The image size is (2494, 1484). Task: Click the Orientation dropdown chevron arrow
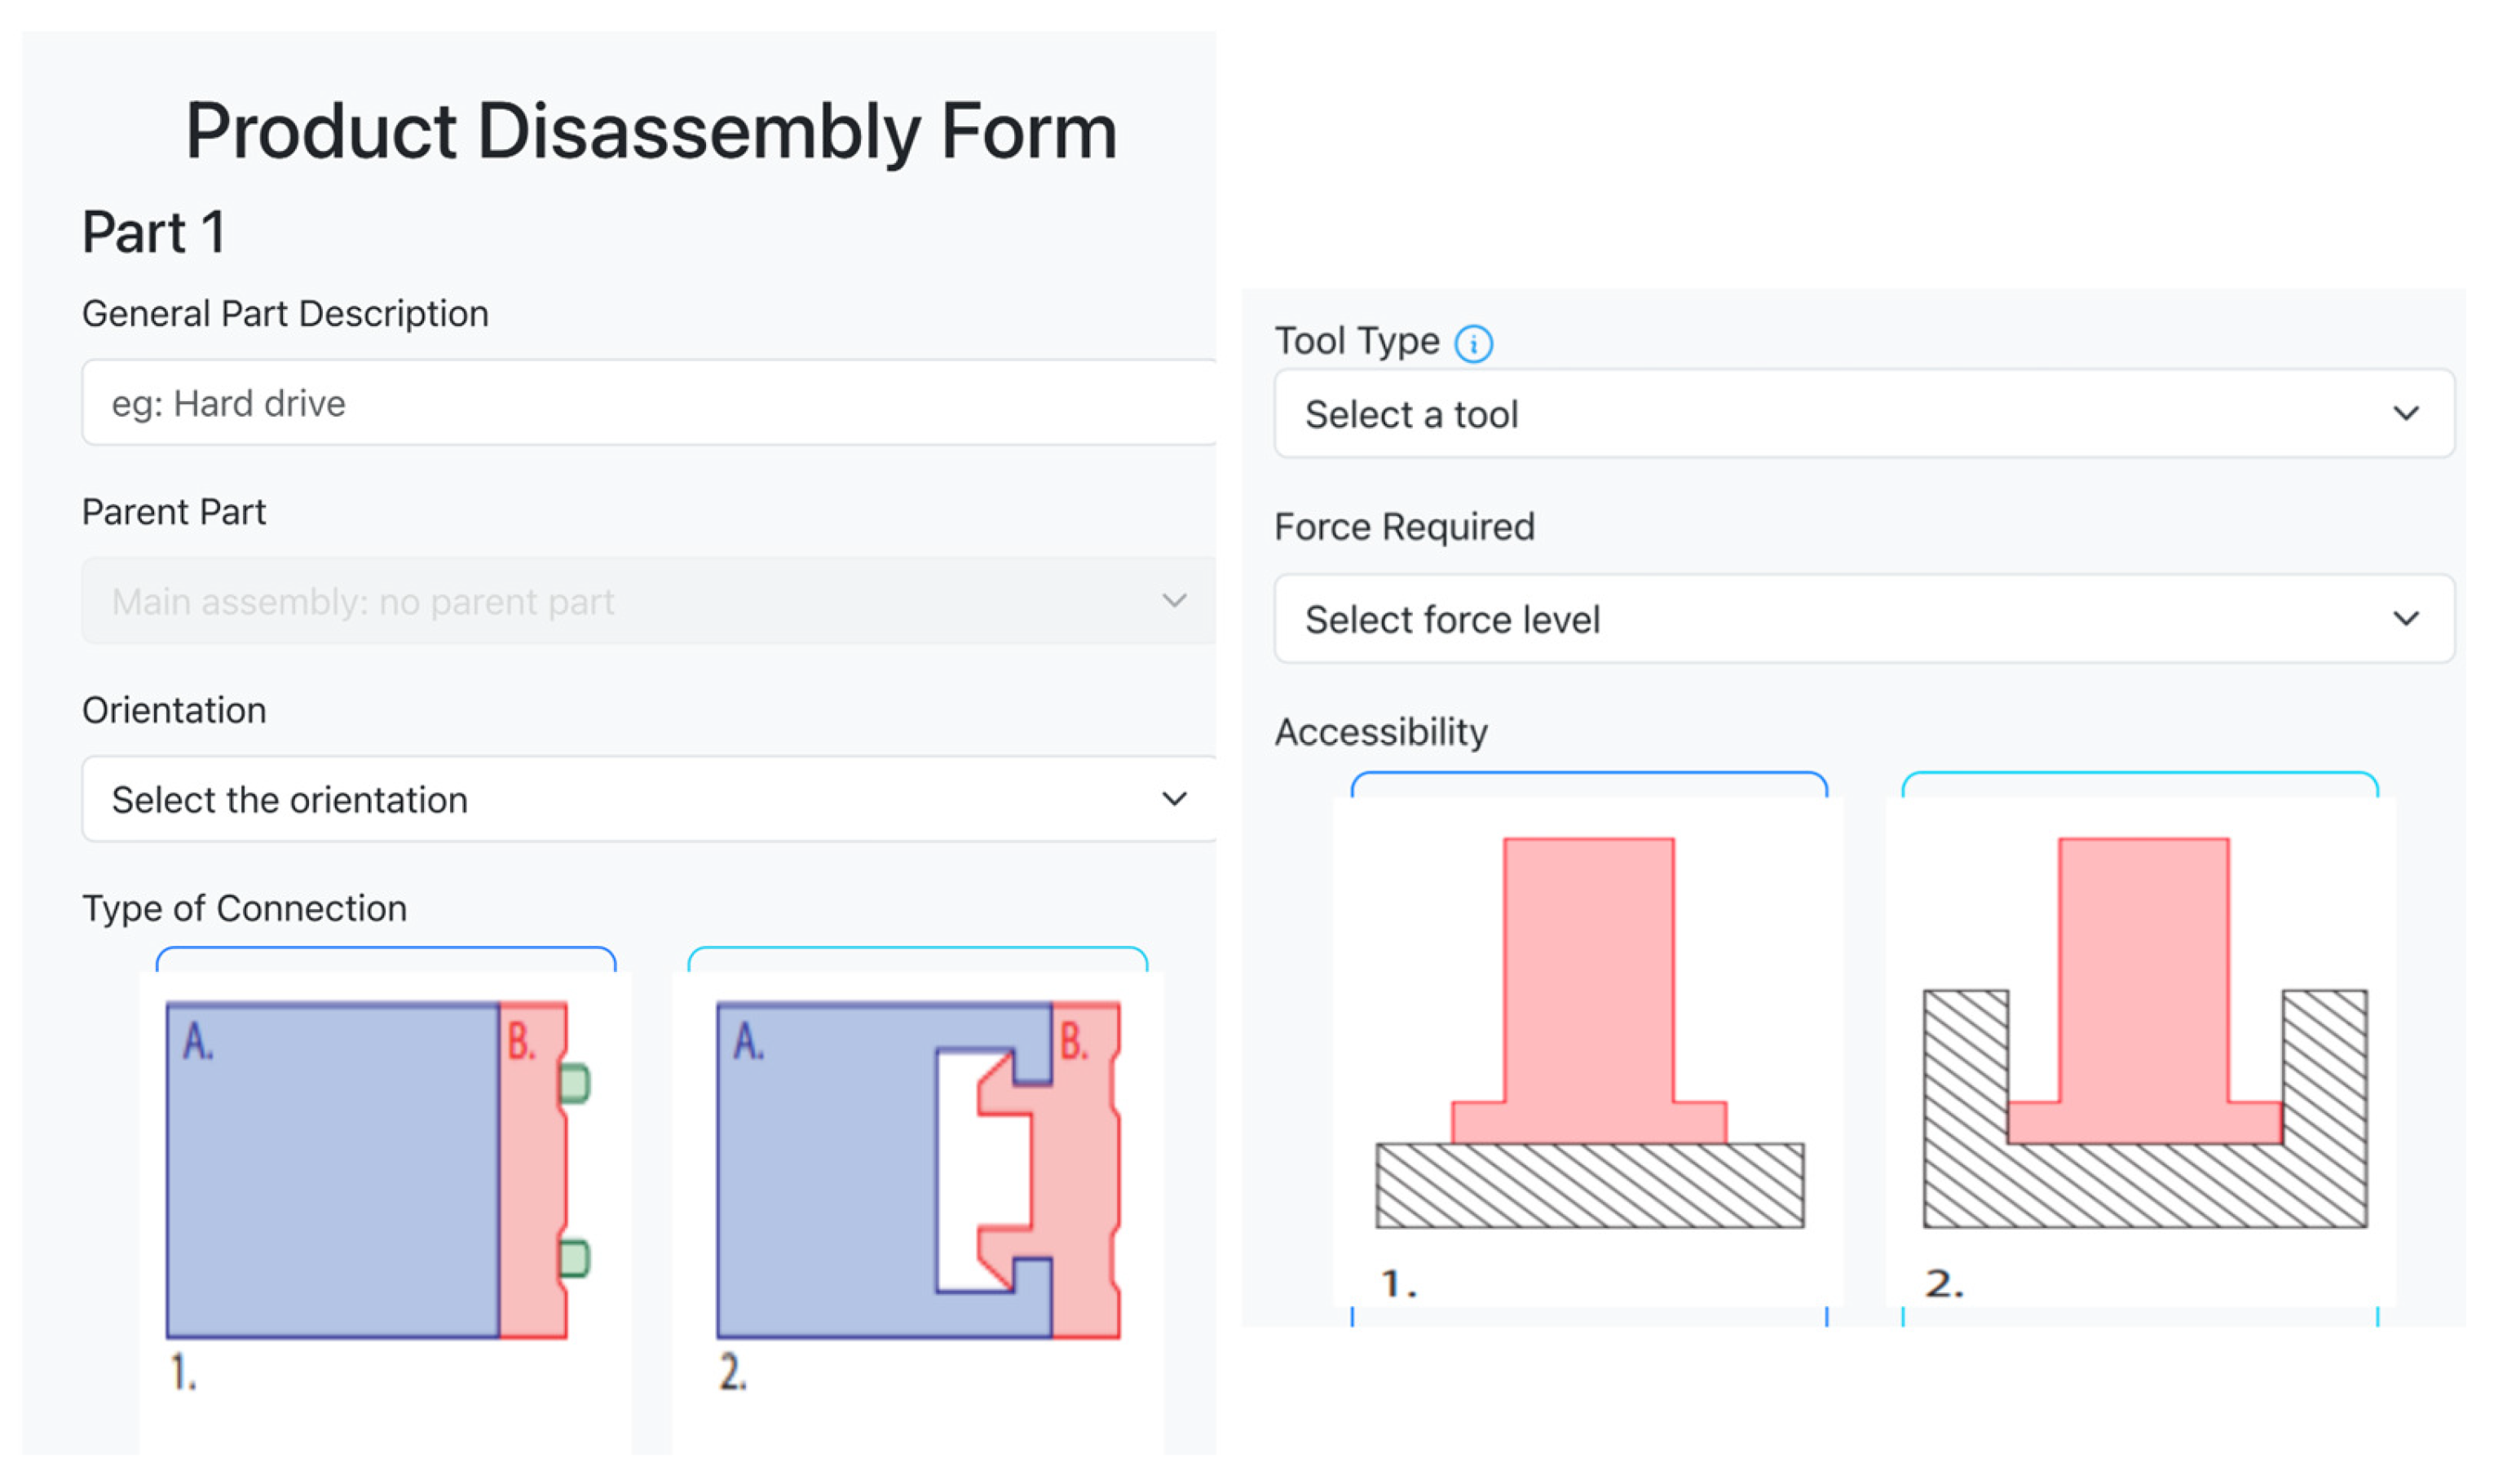[1173, 798]
